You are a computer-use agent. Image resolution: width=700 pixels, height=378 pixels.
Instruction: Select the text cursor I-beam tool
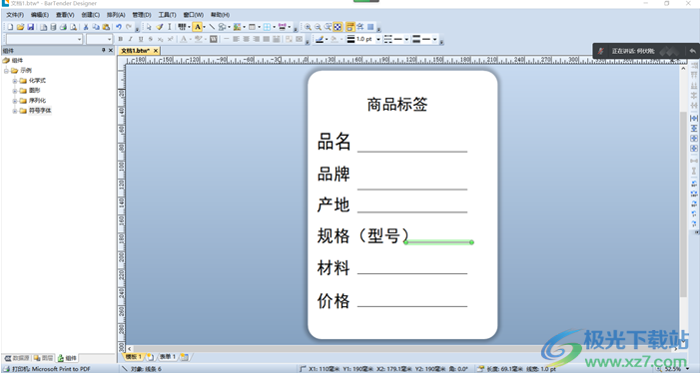click(169, 27)
